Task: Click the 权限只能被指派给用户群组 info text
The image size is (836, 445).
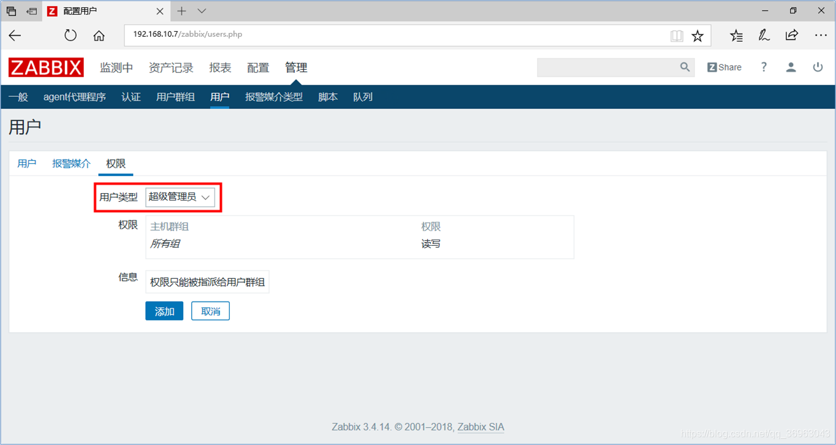Action: (x=208, y=282)
